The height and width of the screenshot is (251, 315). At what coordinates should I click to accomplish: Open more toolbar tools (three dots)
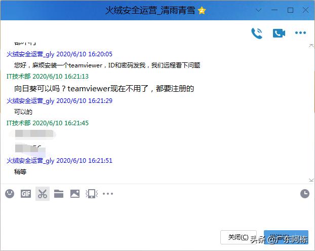[x=108, y=194]
